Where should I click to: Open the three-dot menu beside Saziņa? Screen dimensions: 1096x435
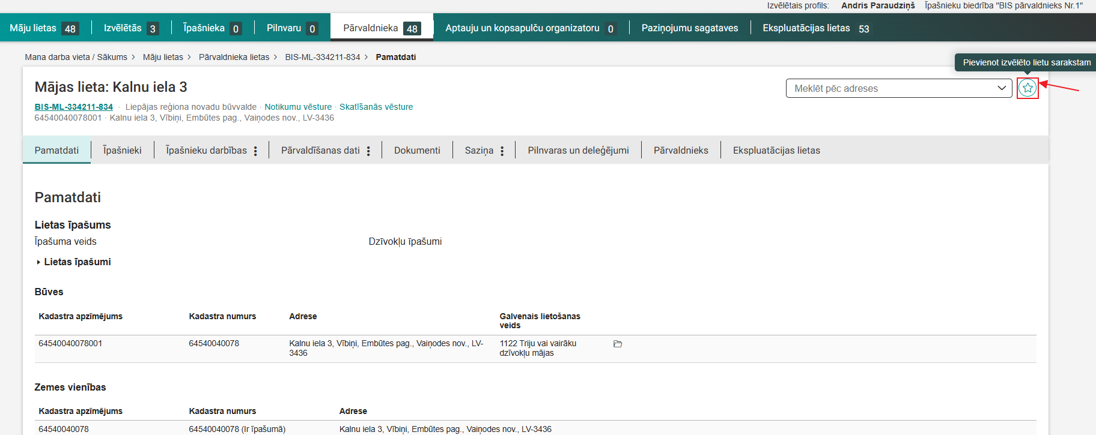coord(502,151)
